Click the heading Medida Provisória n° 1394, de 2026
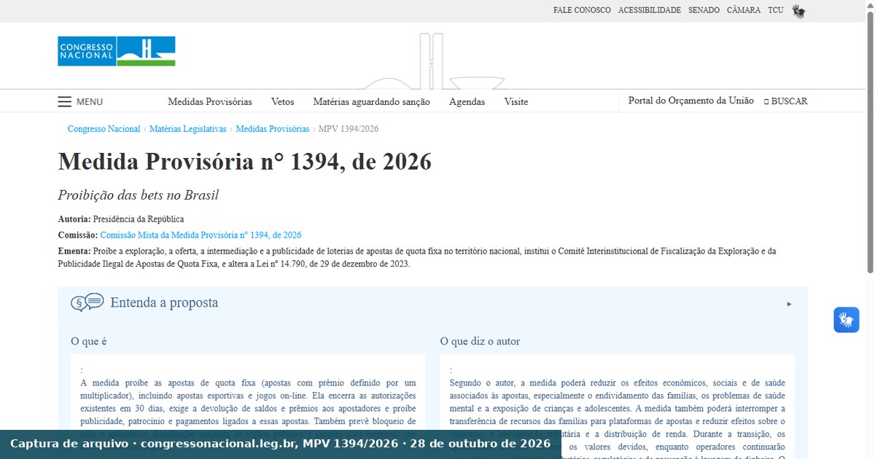This screenshot has height=459, width=875. click(245, 162)
